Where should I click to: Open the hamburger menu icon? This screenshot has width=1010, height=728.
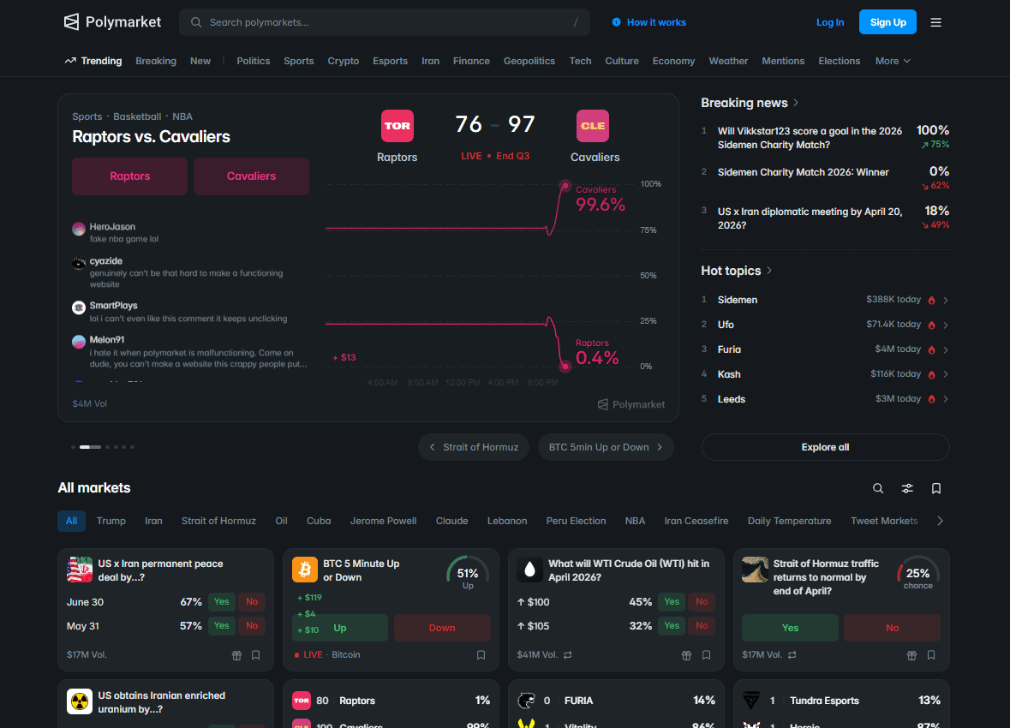pyautogui.click(x=936, y=22)
